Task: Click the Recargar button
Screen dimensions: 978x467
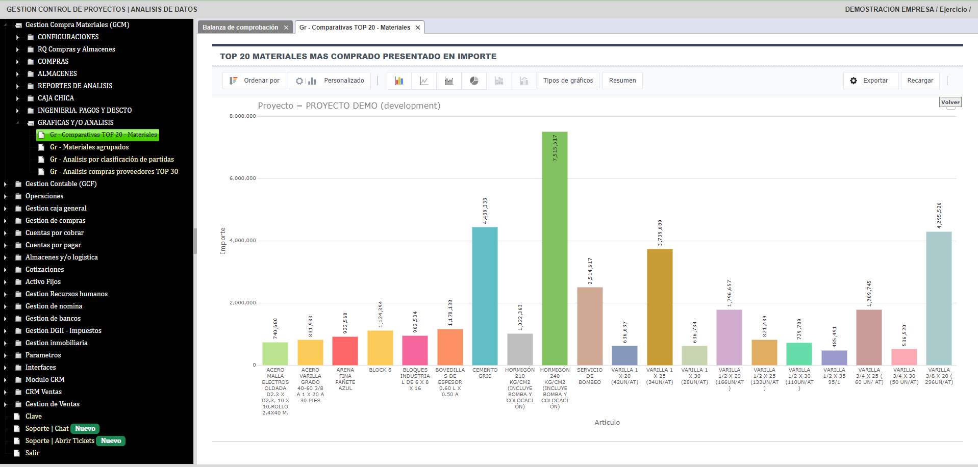Action: [x=920, y=81]
